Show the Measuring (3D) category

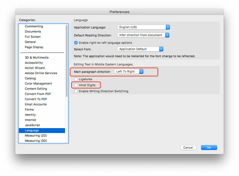[42, 141]
